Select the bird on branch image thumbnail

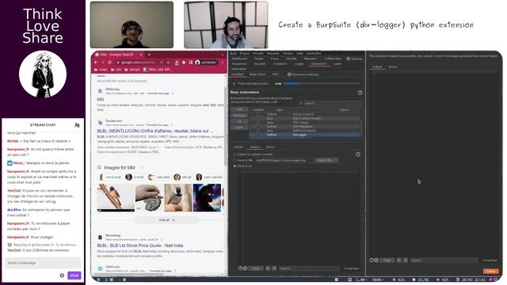116,198
